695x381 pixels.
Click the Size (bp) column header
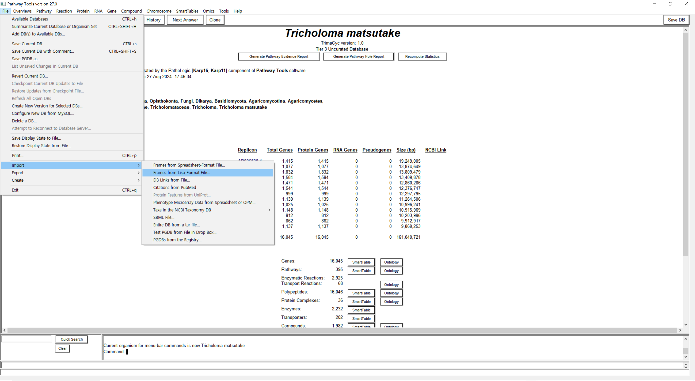[406, 150]
